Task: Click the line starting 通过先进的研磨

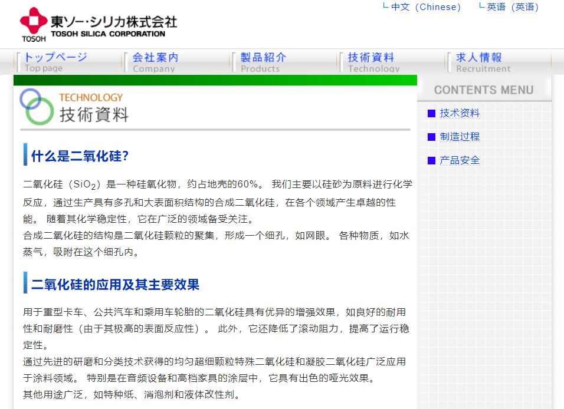Action: [214, 362]
